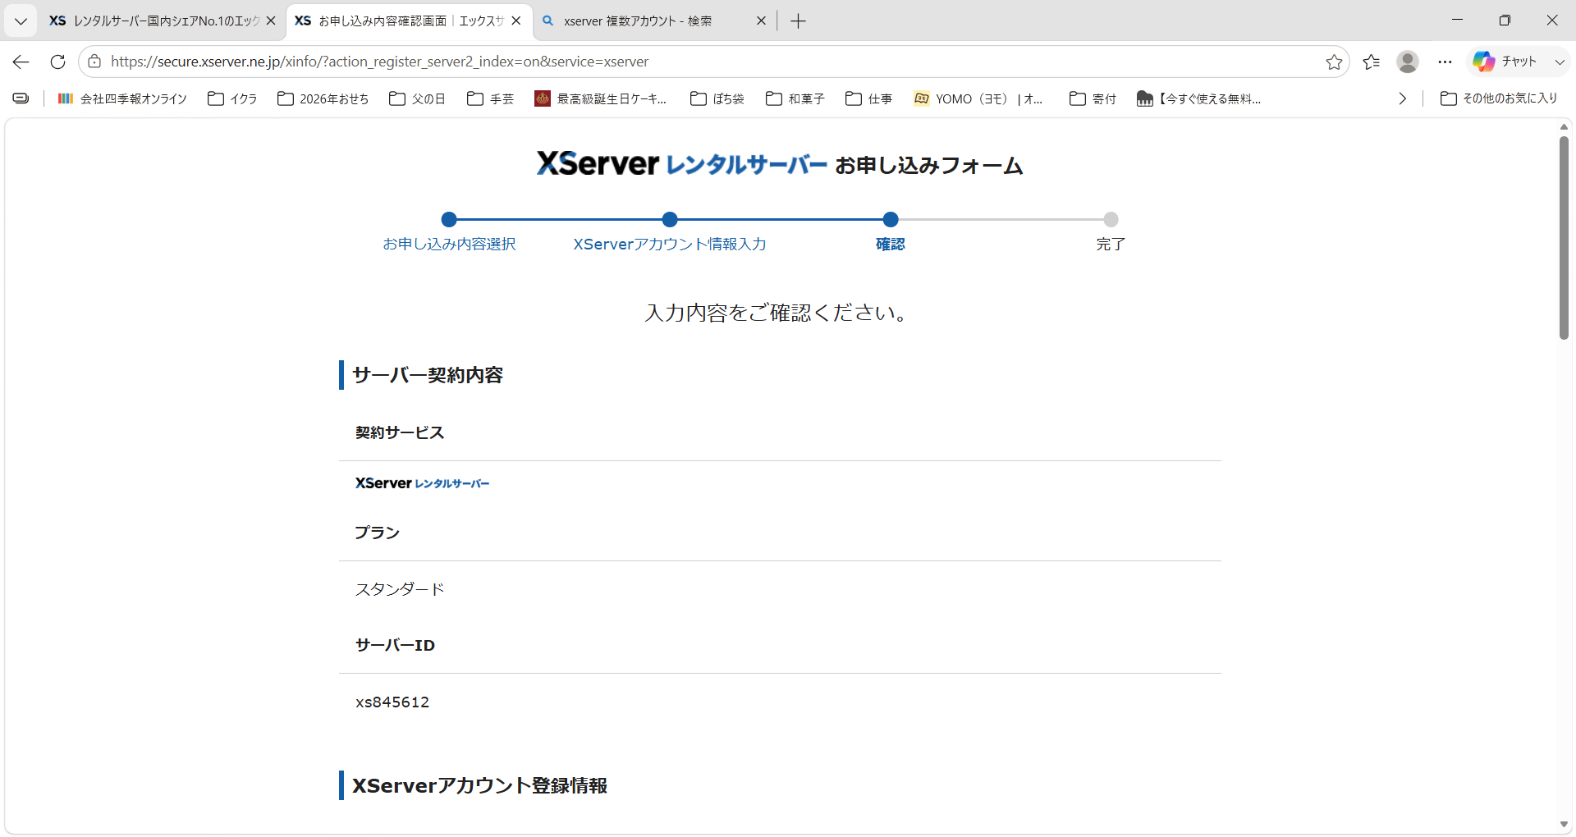The height and width of the screenshot is (837, 1576).
Task: Open browser settings and more menu
Action: tap(1445, 62)
